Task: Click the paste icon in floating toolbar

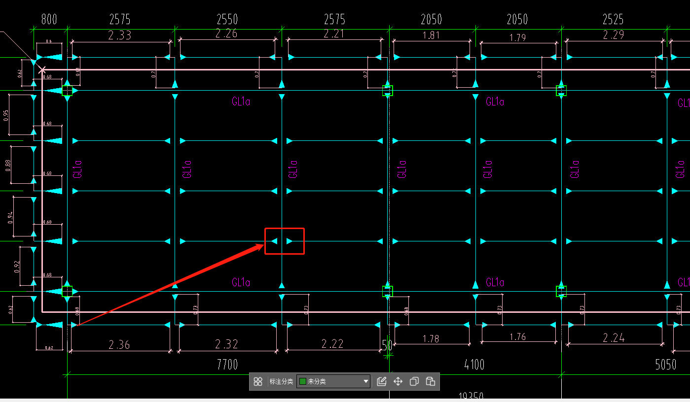Action: [x=431, y=381]
